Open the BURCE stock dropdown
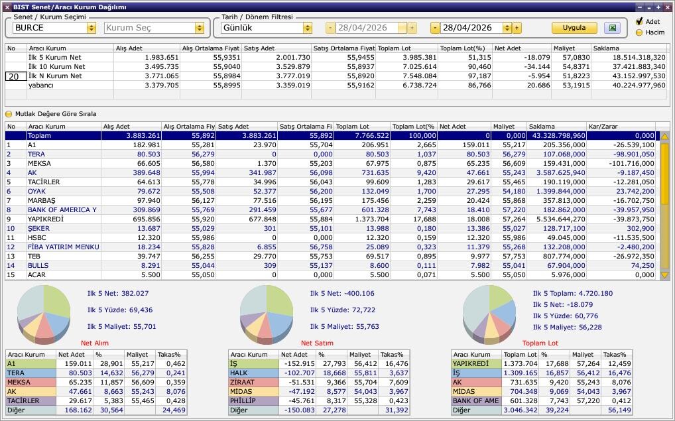Viewport: 675px width, 421px height. 92,28
